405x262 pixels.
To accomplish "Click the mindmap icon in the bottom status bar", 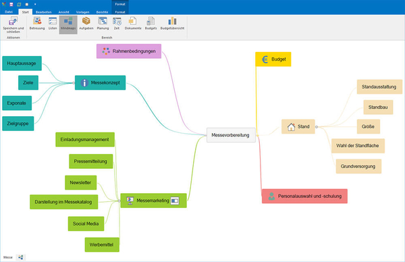I will click(x=21, y=257).
